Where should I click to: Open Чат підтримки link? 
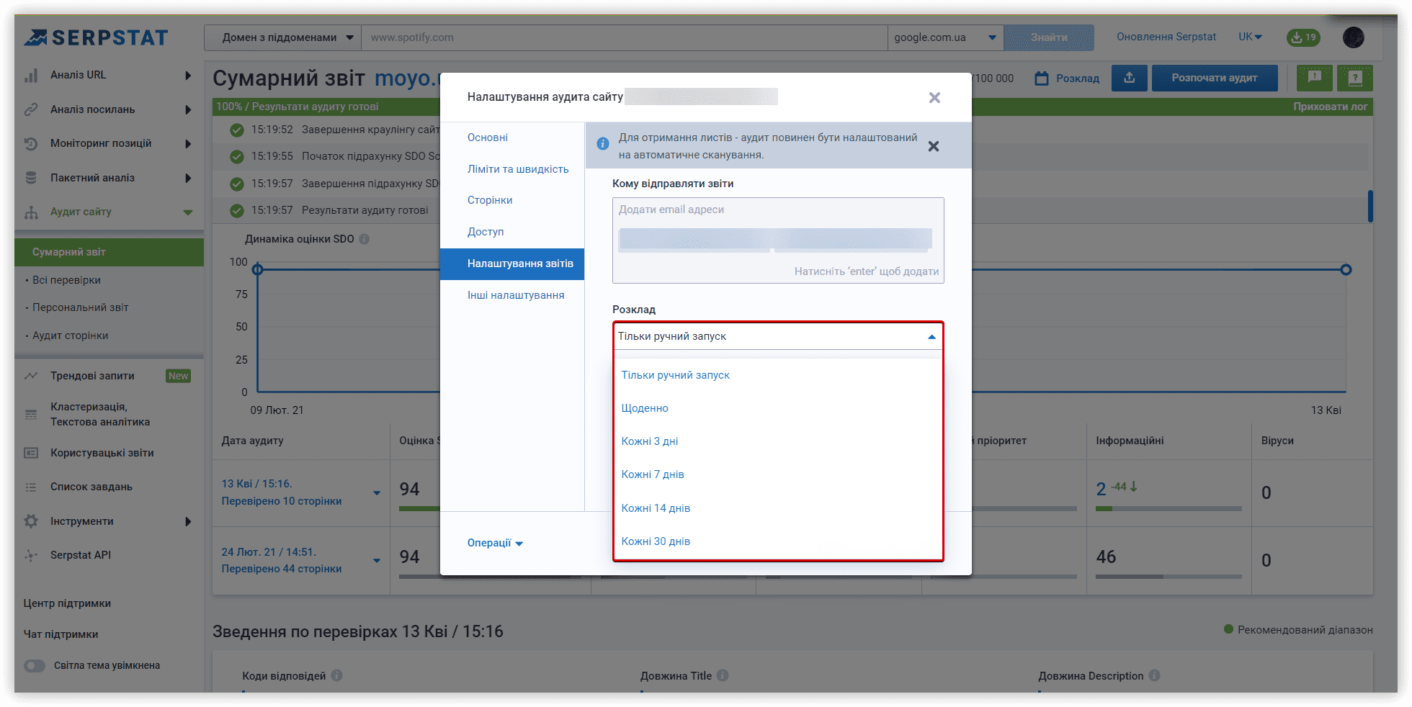[61, 634]
